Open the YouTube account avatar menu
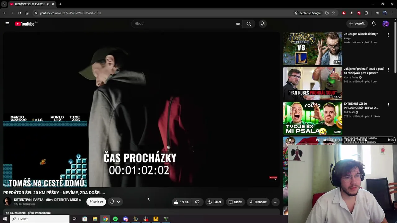 [386, 24]
